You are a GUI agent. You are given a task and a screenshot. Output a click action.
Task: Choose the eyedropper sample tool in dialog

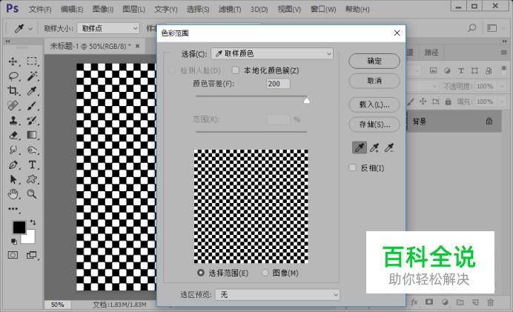360,147
